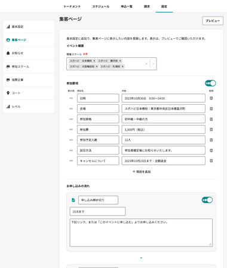Remove the スポハビ 日本橋校 tag
Viewport: 227px width, 268px height.
click(94, 61)
